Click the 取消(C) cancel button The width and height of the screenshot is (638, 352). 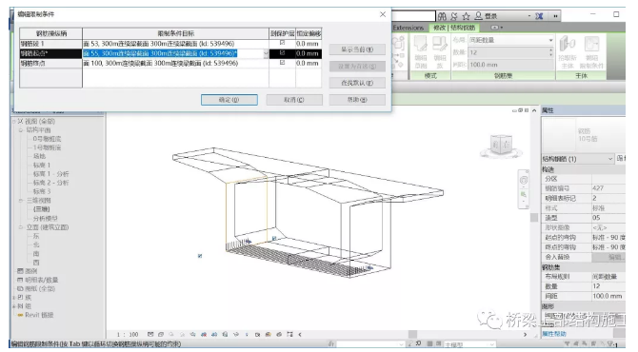tap(294, 100)
